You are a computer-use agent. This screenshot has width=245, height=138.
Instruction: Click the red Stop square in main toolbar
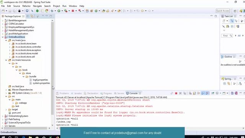coord(73,11)
